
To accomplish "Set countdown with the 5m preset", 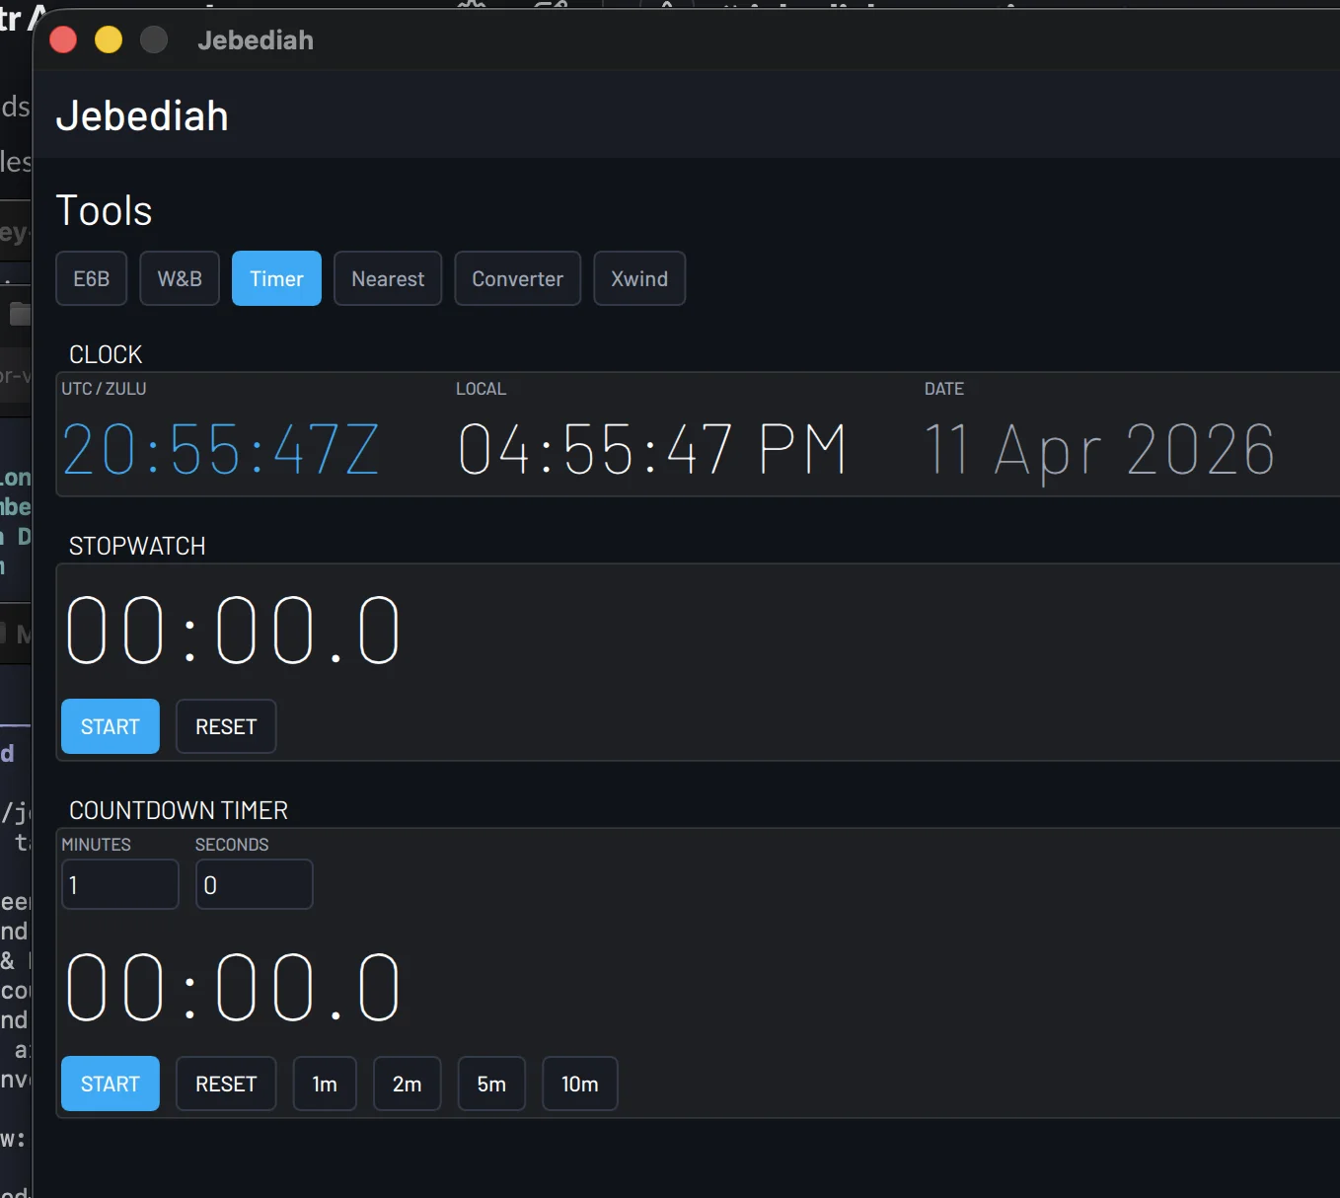I will pos(491,1083).
